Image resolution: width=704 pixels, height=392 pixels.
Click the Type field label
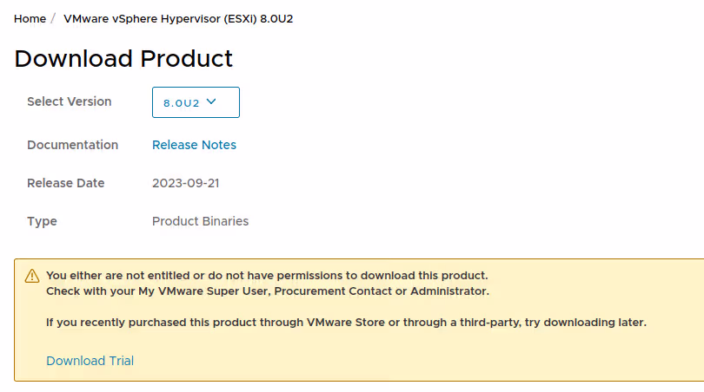point(42,221)
